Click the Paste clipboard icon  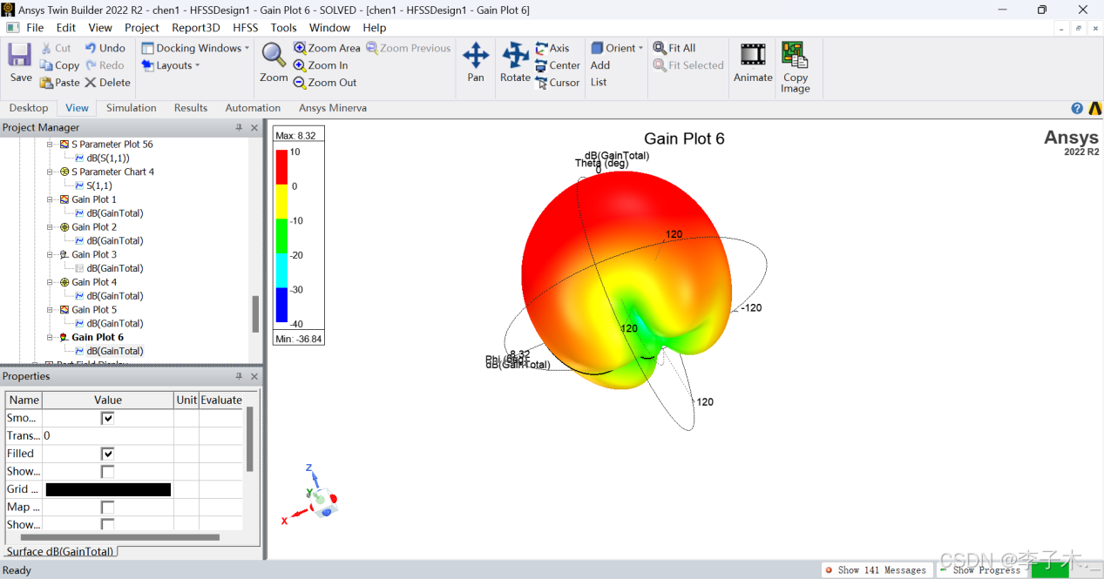(x=46, y=83)
